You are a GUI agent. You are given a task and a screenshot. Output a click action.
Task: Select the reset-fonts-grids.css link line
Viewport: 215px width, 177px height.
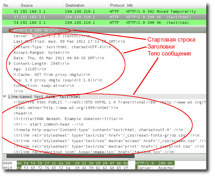[106, 135]
